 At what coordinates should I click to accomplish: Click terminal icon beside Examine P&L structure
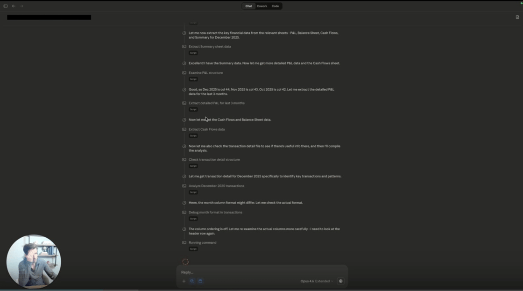[x=184, y=73]
